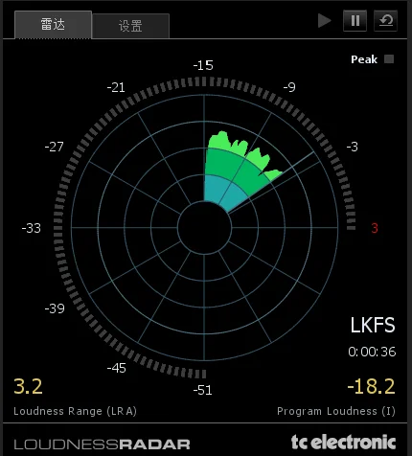
Task: Click the -33 scale label
Action: pyautogui.click(x=32, y=228)
